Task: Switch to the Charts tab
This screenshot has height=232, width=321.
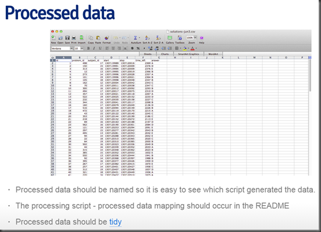Action: [x=165, y=54]
